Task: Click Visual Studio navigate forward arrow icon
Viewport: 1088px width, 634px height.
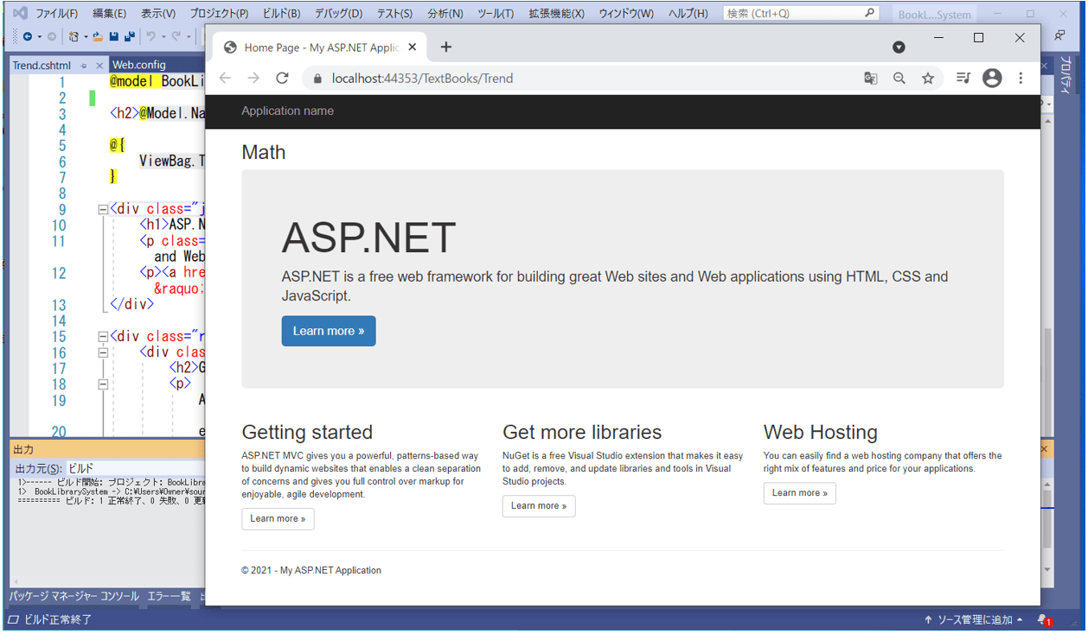Action: [x=51, y=36]
